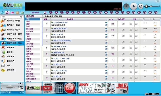
Task: Select favorite slot heart number 1
Action: (x=51, y=12)
